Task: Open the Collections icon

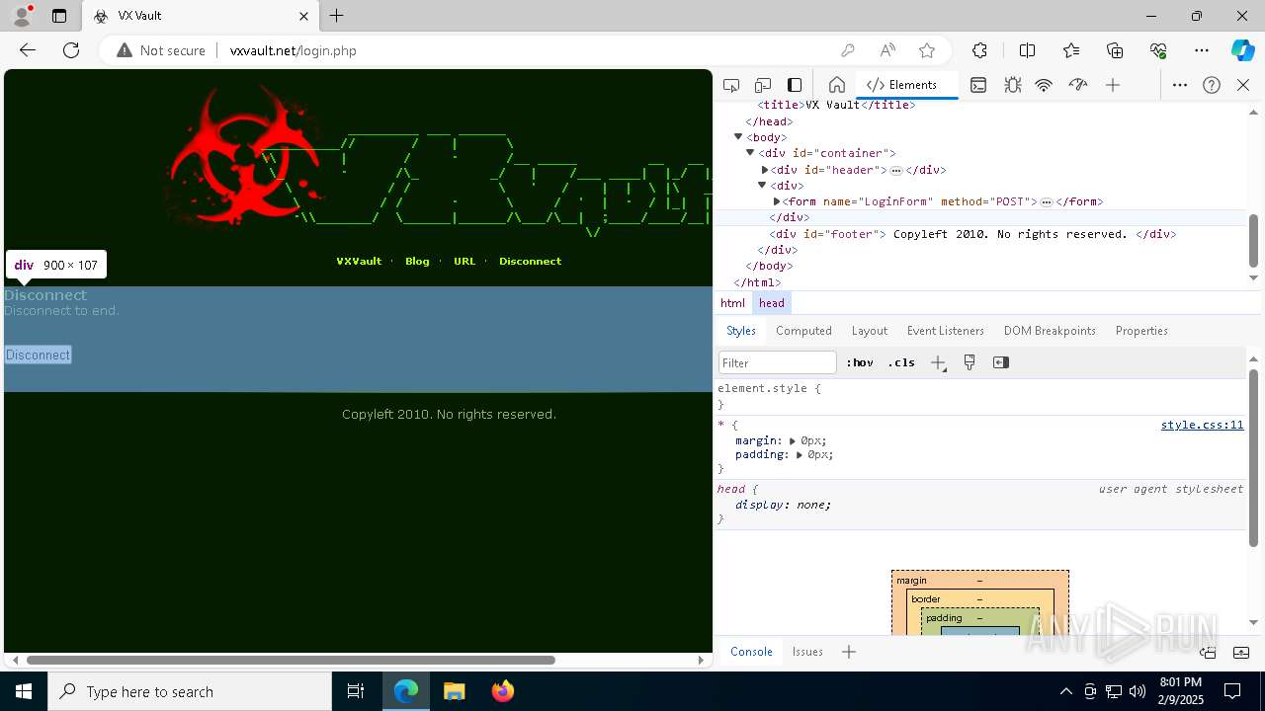Action: point(1115,50)
